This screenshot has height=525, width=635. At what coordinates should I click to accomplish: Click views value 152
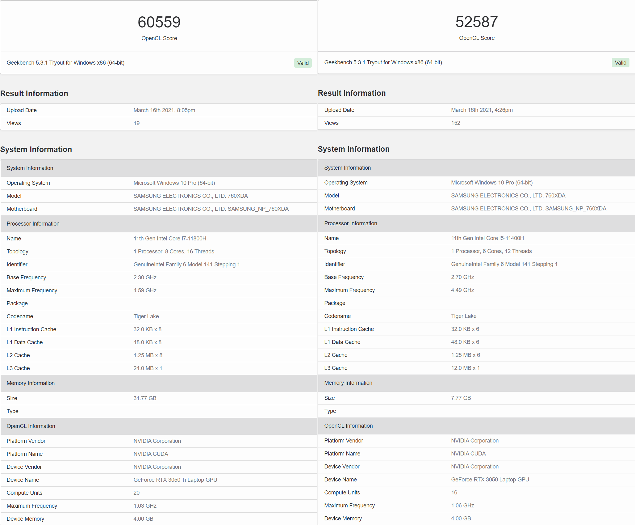pyautogui.click(x=456, y=123)
